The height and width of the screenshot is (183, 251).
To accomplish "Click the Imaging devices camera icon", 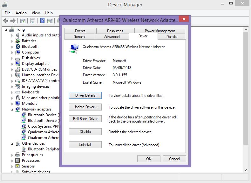I will 17,86.
